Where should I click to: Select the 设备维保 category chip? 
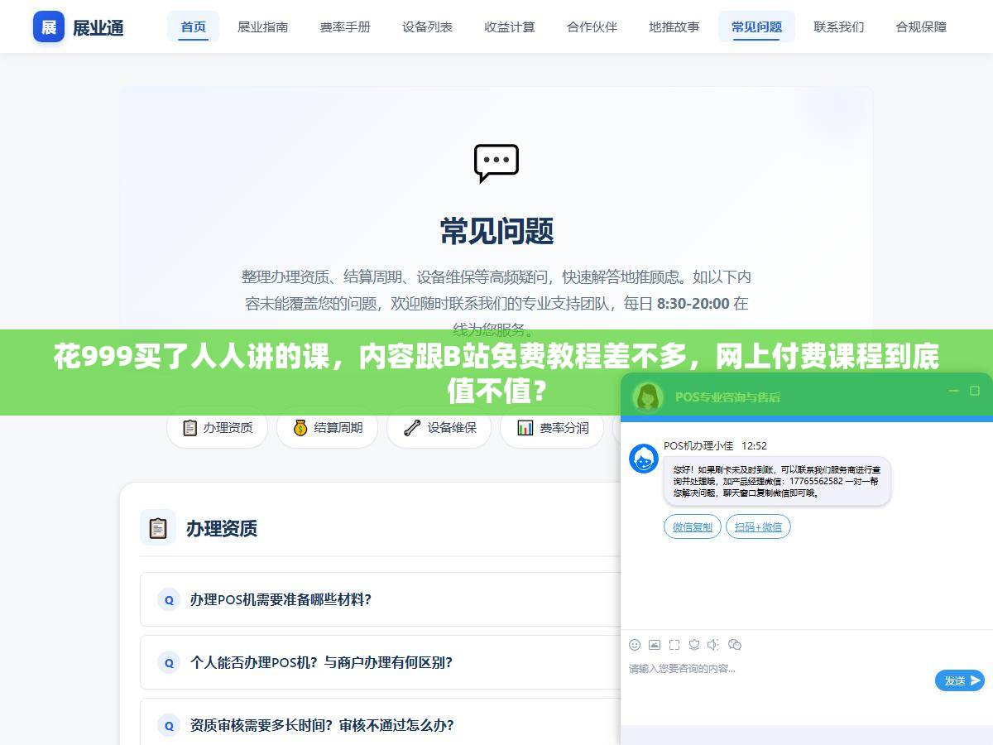pos(439,428)
